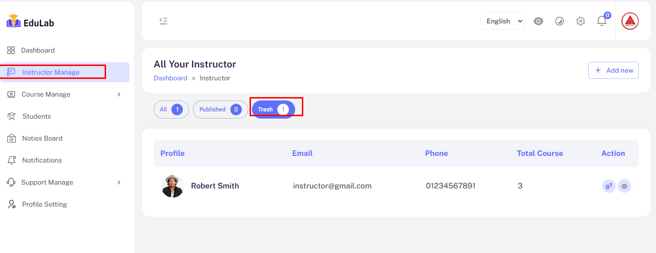Open the user avatar menu
The width and height of the screenshot is (656, 253).
tap(630, 21)
